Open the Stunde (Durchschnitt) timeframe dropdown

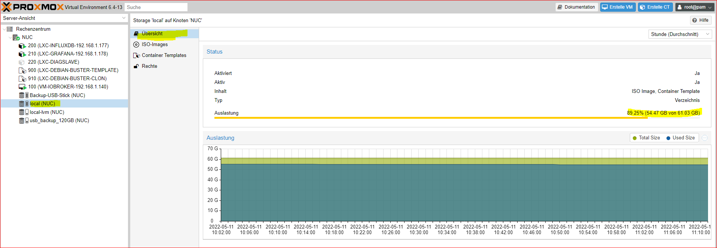[x=680, y=34]
